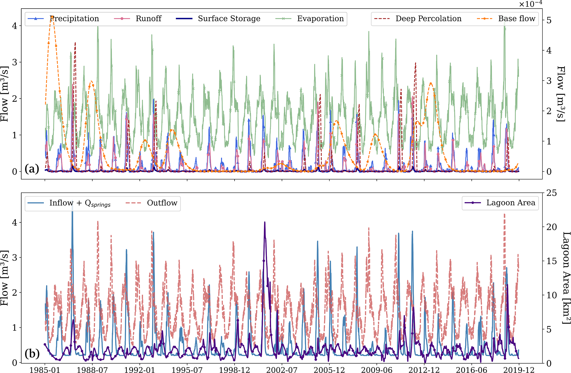Click the panel (b) label

point(32,353)
